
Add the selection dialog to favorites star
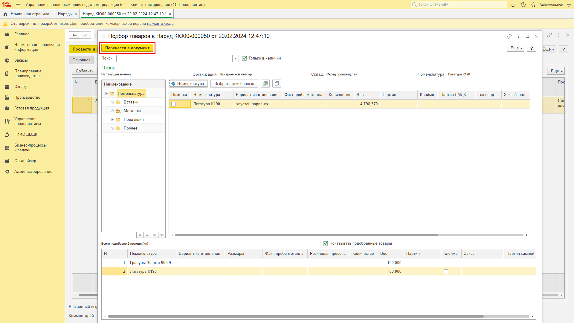pyautogui.click(x=103, y=36)
